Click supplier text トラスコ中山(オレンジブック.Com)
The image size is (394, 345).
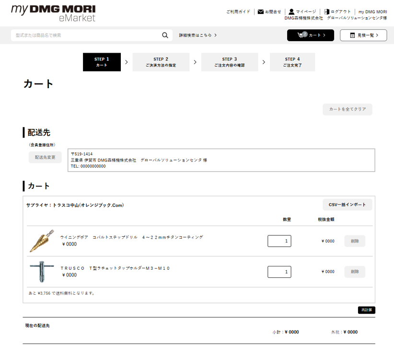click(88, 205)
